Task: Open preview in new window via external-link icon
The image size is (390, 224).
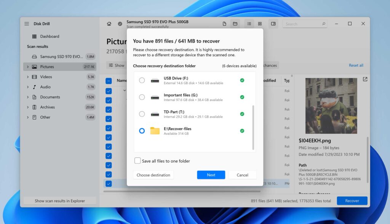Action: coord(365,79)
